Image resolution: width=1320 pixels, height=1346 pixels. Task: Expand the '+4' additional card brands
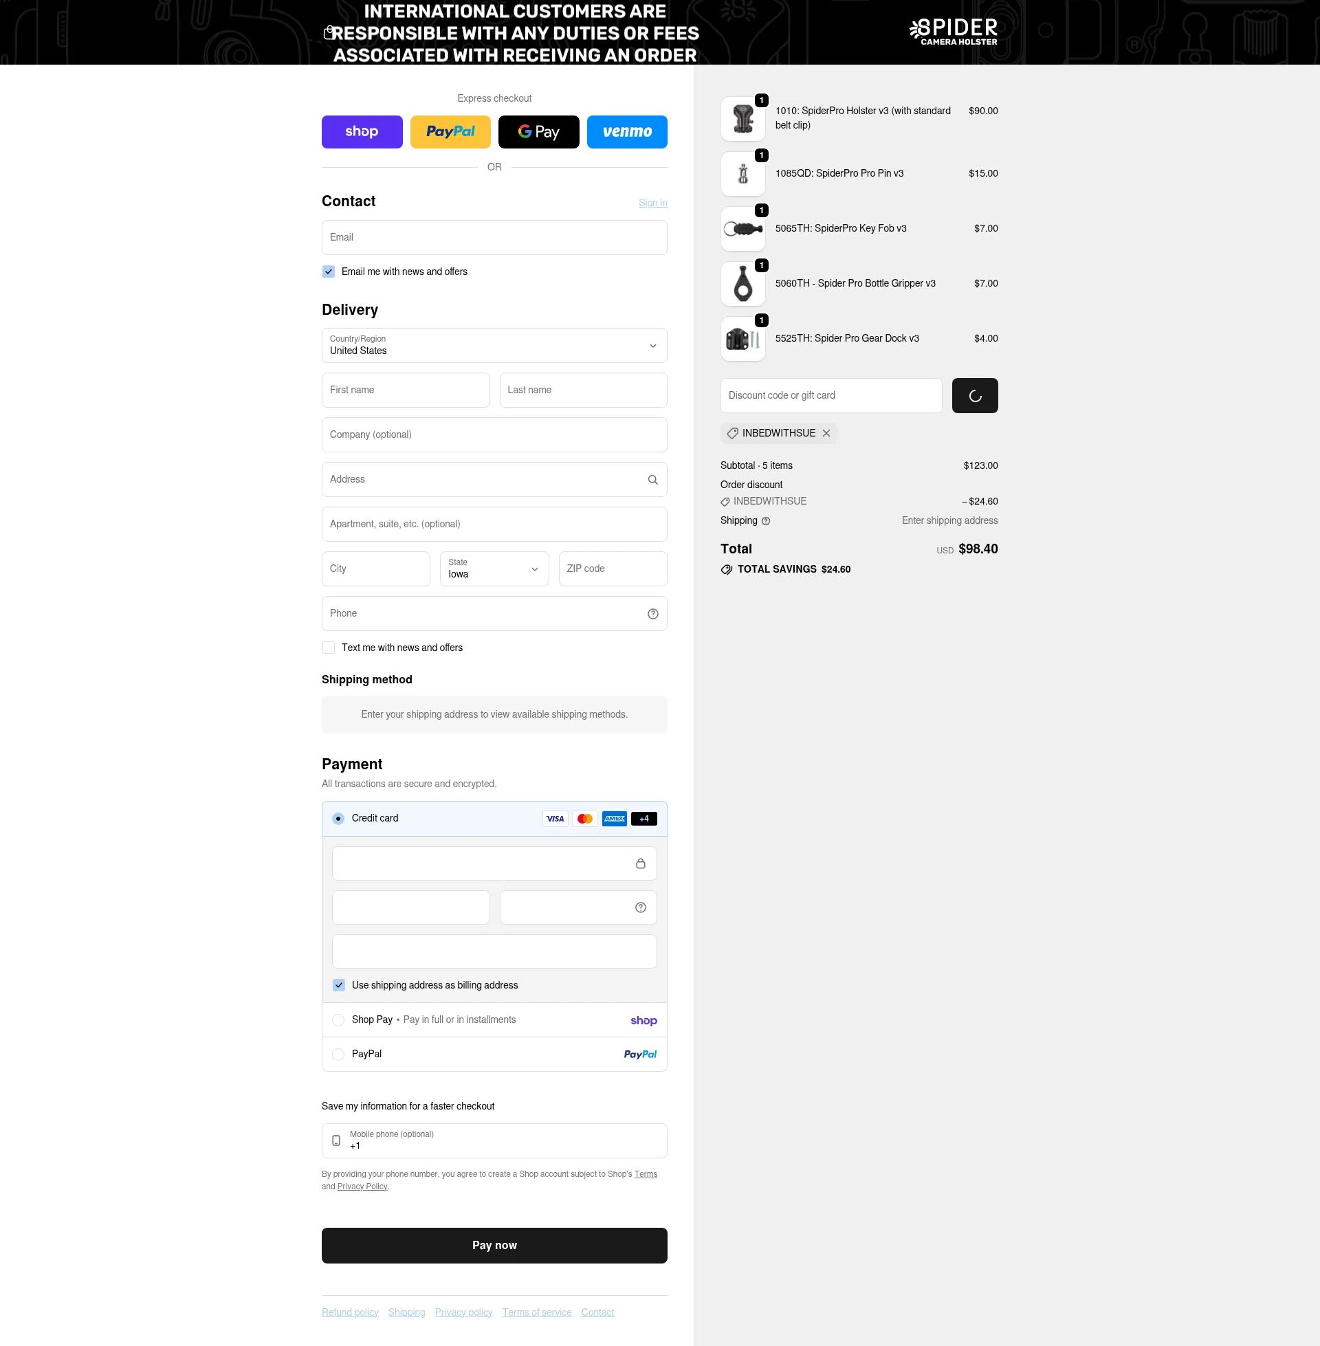(x=643, y=819)
